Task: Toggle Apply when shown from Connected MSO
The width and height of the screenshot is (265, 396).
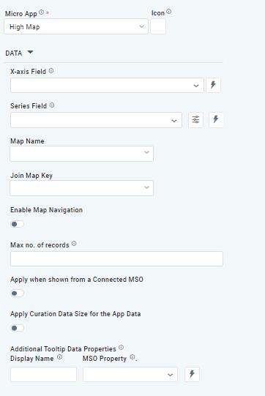Action: click(x=17, y=294)
